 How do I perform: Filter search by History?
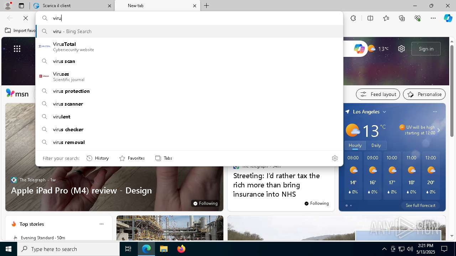pyautogui.click(x=98, y=158)
